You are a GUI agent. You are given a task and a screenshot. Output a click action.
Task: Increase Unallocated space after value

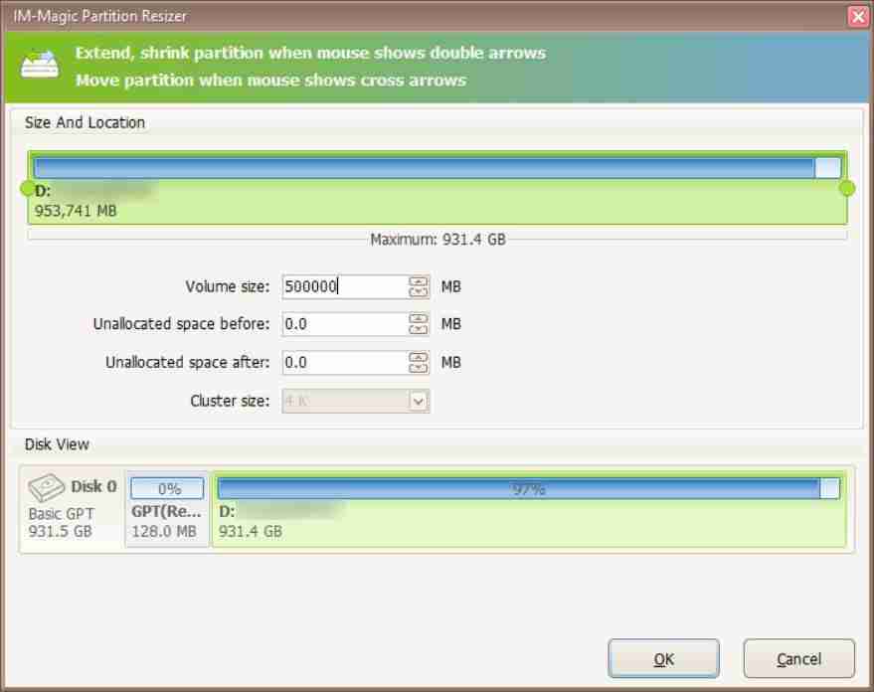coord(419,357)
